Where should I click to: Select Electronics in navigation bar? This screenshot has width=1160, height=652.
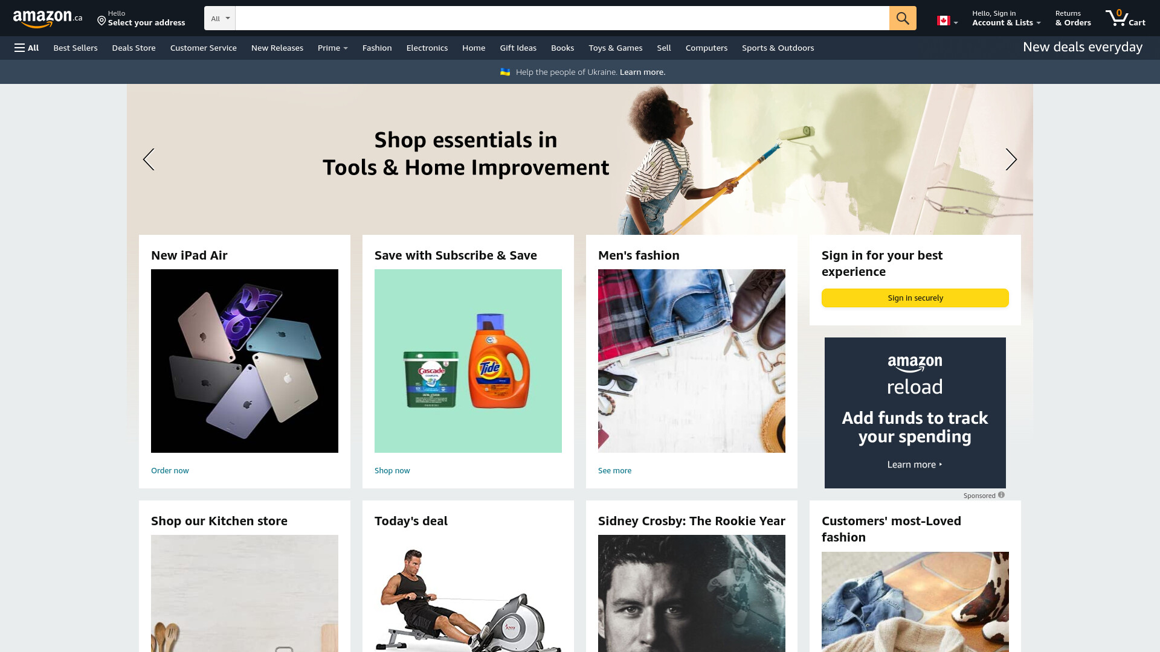(427, 48)
